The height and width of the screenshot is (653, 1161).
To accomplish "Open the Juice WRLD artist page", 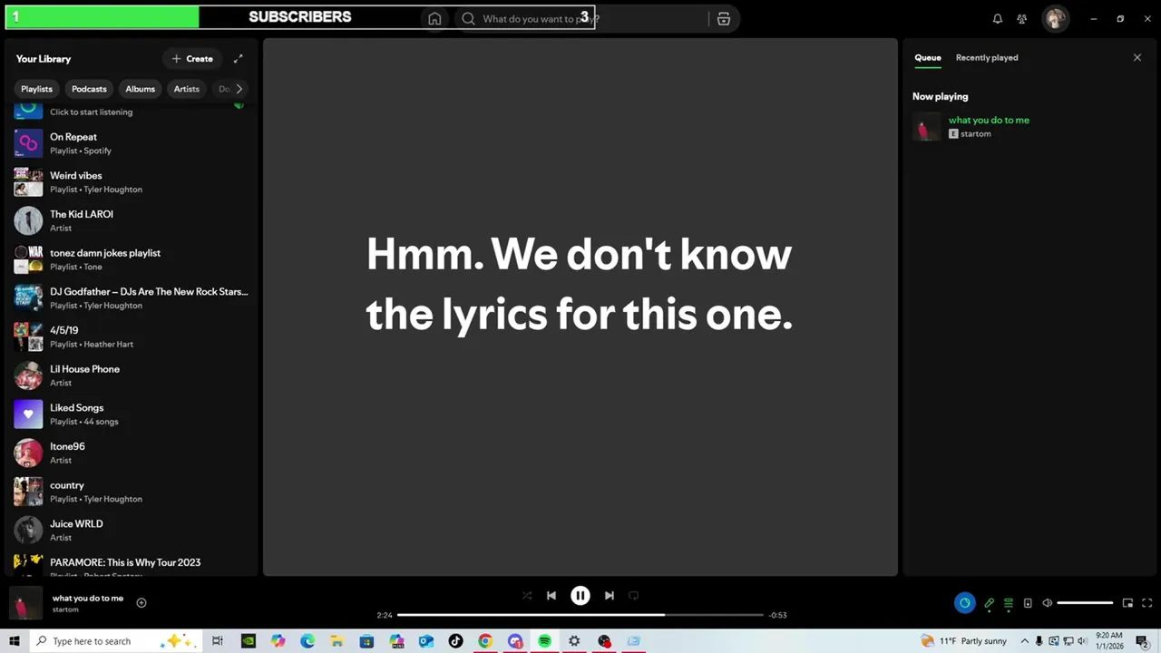I will (x=132, y=531).
